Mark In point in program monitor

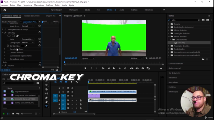[91, 68]
